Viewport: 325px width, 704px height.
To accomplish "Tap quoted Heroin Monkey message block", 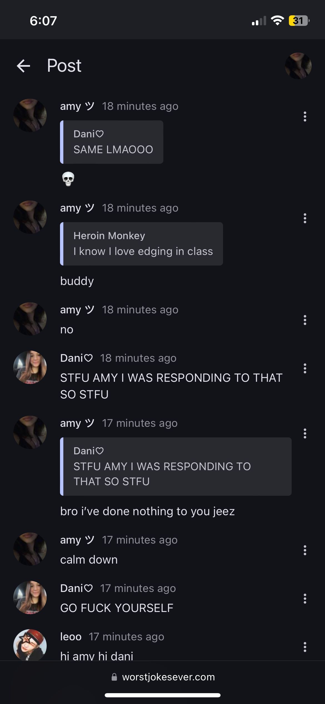I will [141, 244].
